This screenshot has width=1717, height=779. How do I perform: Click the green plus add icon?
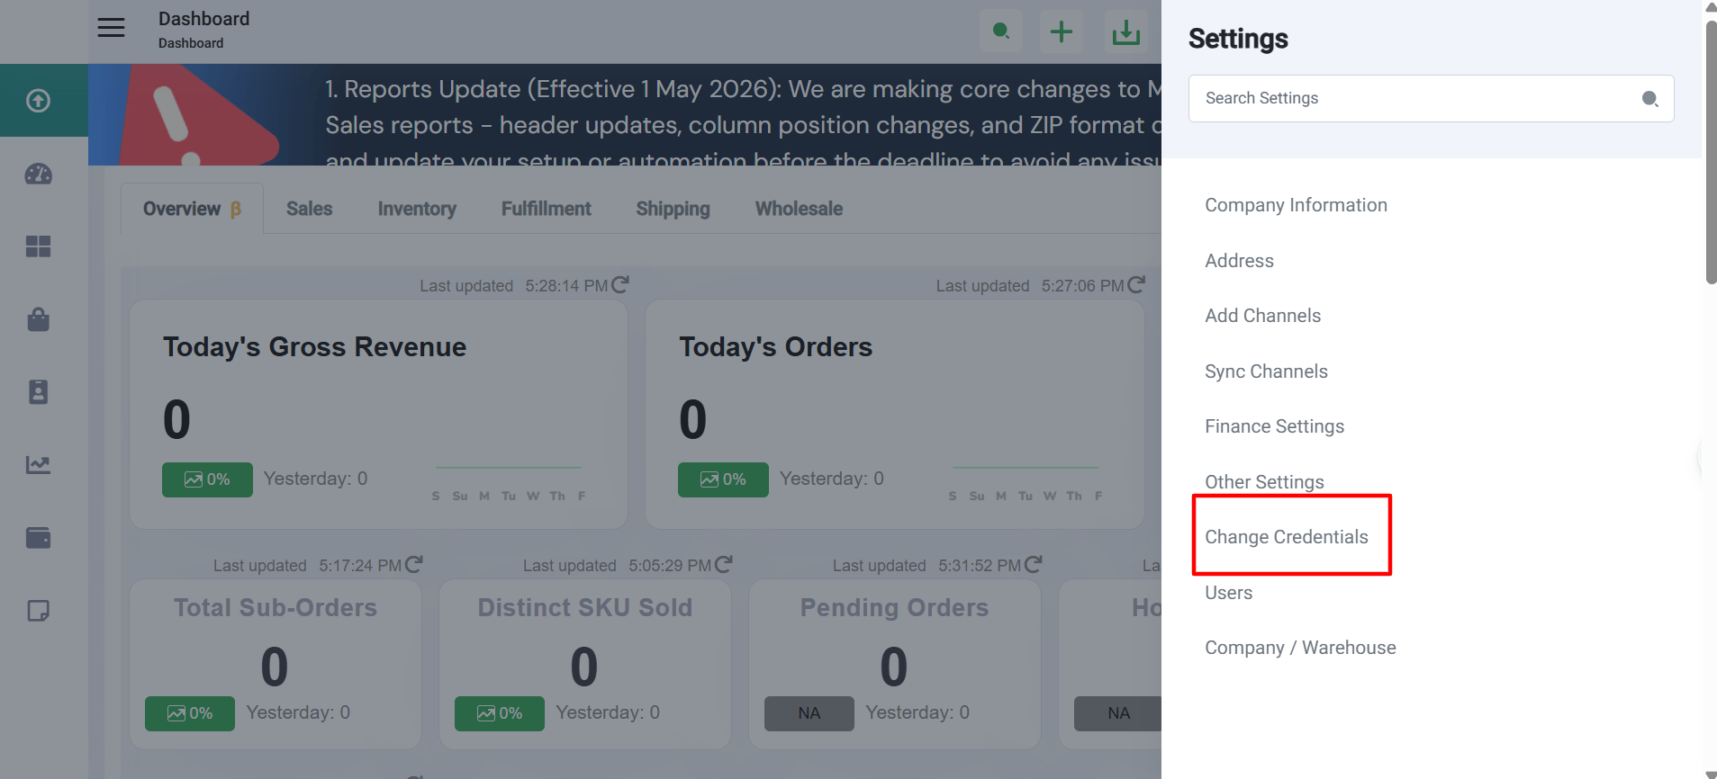[x=1062, y=31]
